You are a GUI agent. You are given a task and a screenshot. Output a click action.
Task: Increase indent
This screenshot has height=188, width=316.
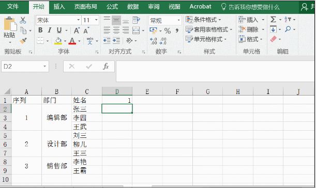tap(116, 41)
